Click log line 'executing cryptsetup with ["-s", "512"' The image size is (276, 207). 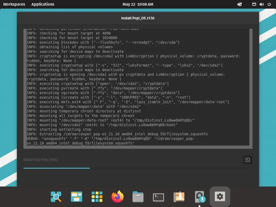[x=125, y=65]
